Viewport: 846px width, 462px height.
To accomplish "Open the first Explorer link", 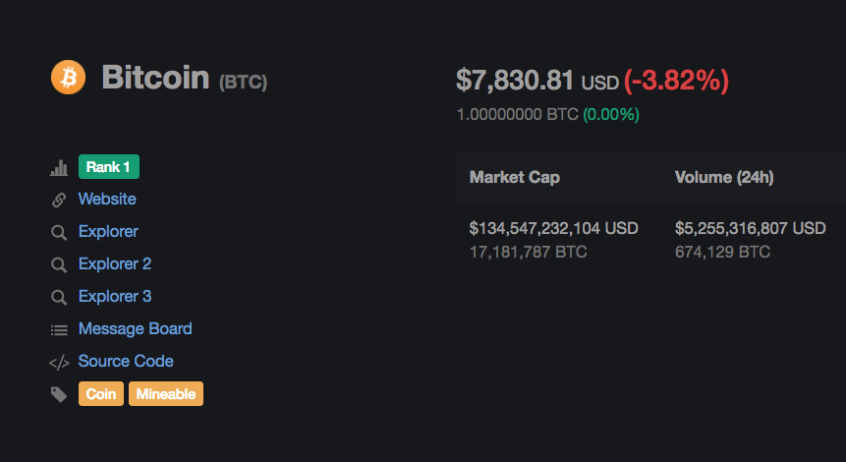I will click(108, 232).
